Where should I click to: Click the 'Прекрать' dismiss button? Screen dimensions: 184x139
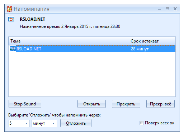pos(126,104)
